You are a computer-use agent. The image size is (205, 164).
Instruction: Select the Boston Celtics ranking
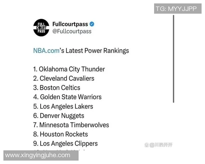click(57, 88)
